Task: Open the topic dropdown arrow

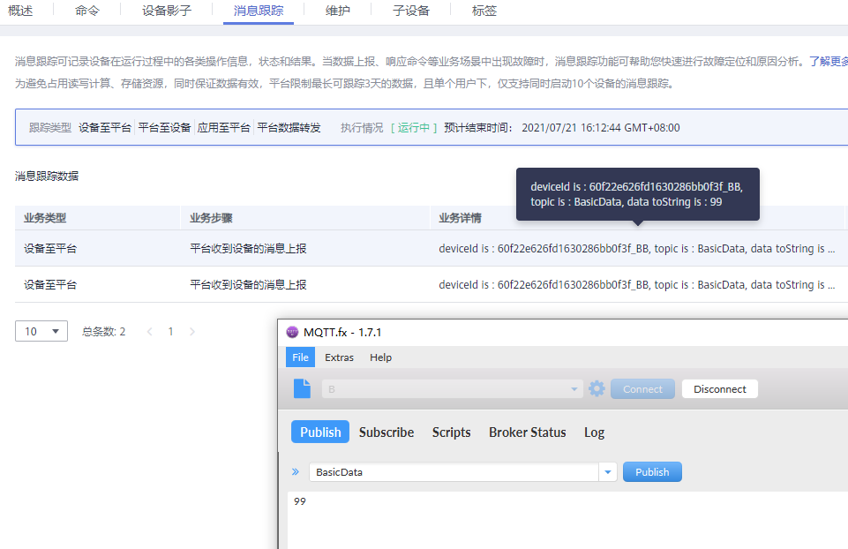Action: point(608,472)
